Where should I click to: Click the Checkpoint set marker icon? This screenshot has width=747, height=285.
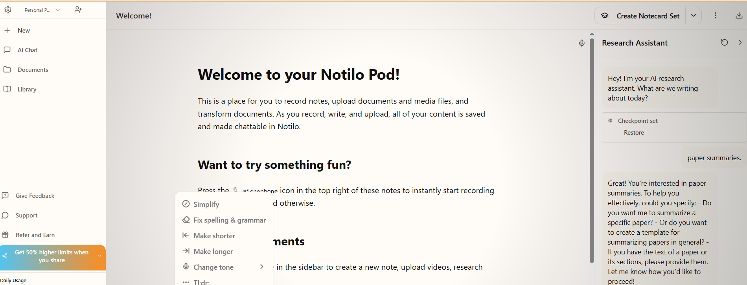[x=610, y=121]
